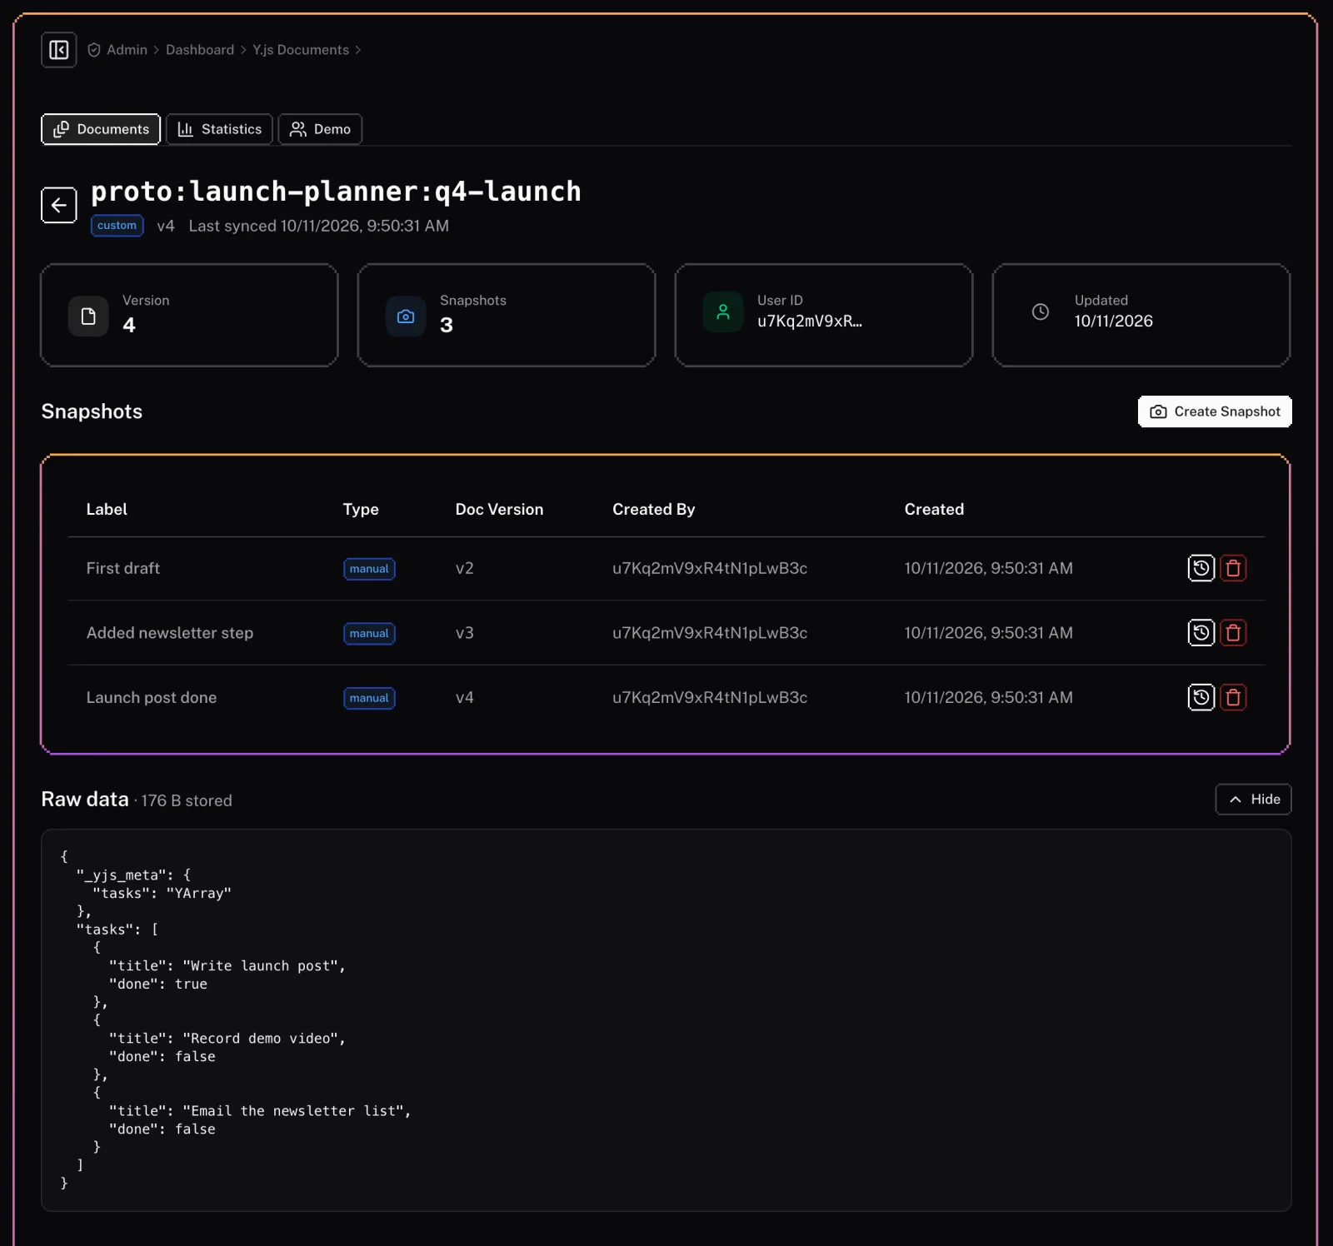
Task: Switch to the Statistics tab
Action: tap(219, 129)
